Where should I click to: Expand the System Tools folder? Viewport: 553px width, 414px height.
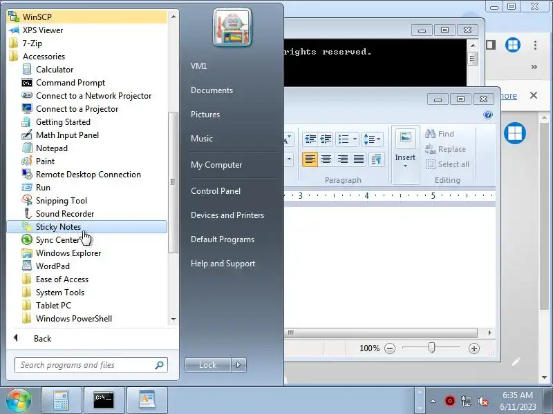pyautogui.click(x=87, y=293)
